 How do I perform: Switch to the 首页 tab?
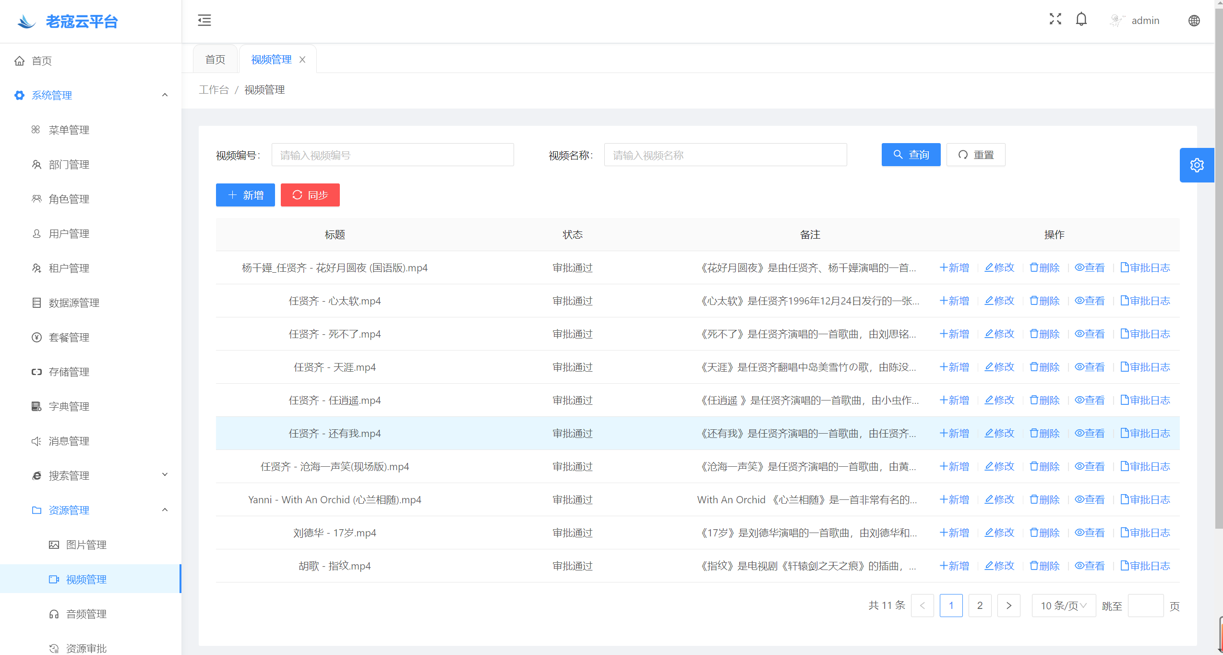click(215, 60)
